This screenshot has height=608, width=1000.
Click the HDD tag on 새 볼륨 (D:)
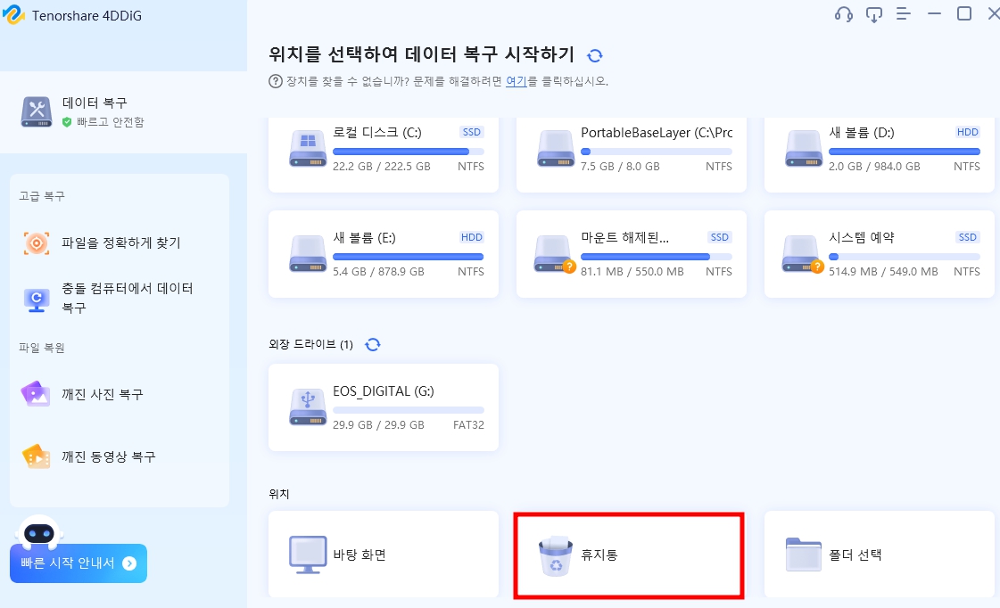(968, 132)
